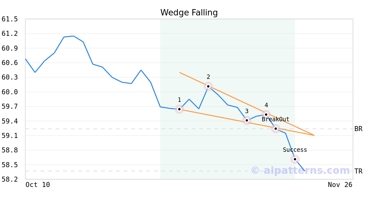
Task: Click the TR level label
Action: tap(358, 171)
